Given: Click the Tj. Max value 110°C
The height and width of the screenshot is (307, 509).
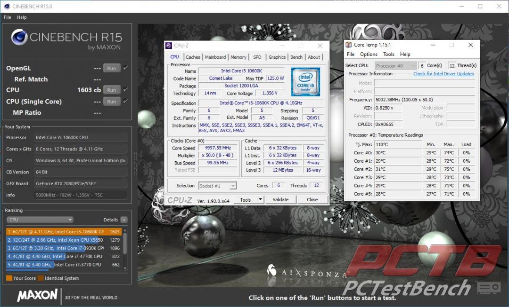Looking at the screenshot, I should tap(398, 144).
